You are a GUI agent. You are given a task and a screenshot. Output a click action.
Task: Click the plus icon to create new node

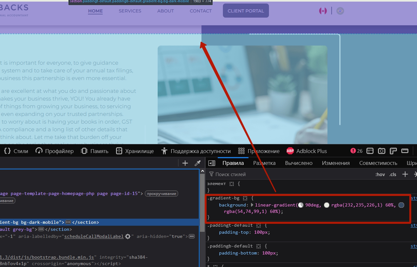185,163
